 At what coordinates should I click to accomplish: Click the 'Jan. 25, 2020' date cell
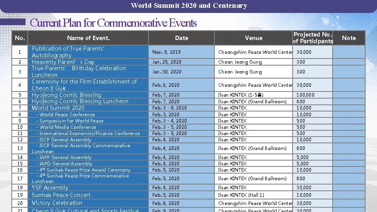click(181, 62)
